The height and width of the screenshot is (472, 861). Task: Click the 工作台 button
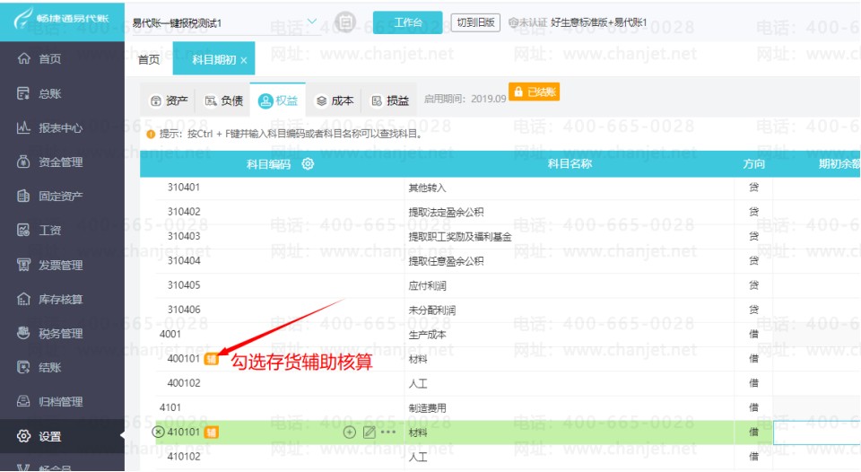(x=408, y=22)
